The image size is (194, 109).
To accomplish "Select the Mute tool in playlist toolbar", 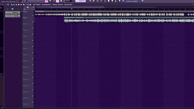I will (19, 5).
